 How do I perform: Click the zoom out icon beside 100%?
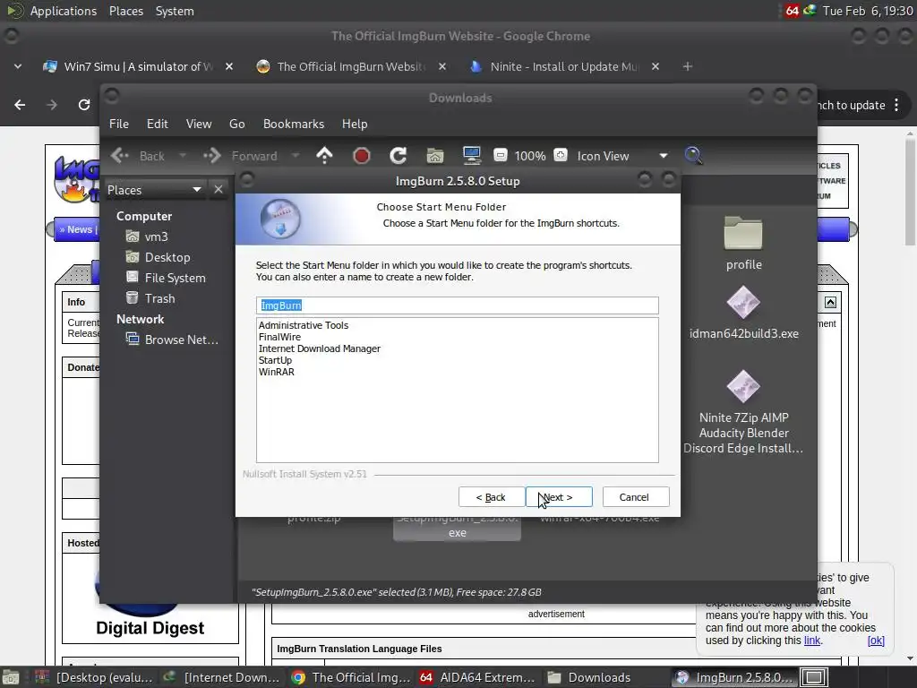pyautogui.click(x=500, y=155)
